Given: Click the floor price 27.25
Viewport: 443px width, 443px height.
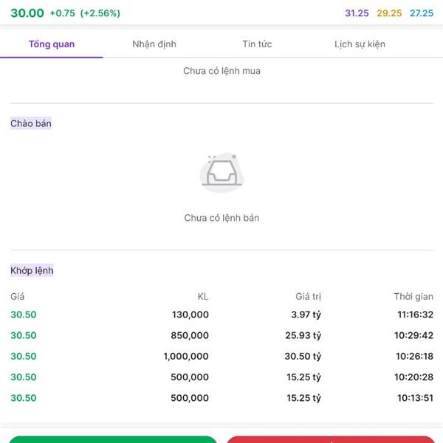Looking at the screenshot, I should [422, 13].
